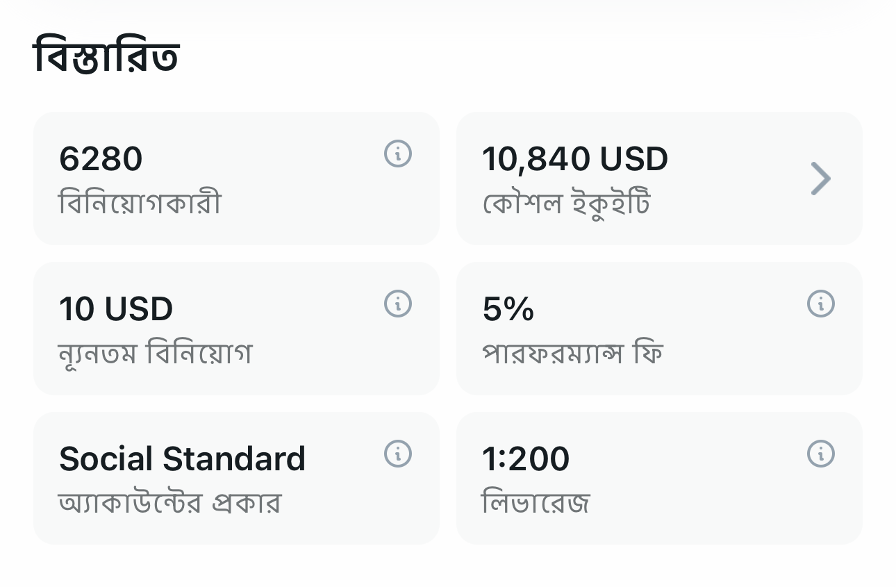Show info for 5% performance fee

[x=820, y=304]
